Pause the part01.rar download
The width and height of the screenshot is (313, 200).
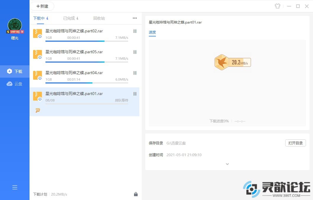[x=135, y=94]
